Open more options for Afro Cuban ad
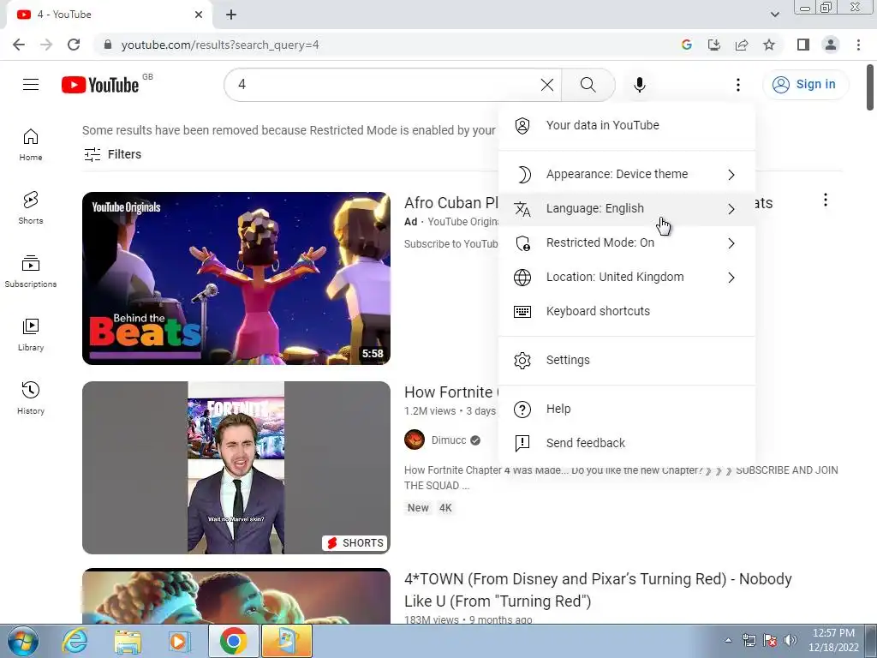 [x=825, y=200]
